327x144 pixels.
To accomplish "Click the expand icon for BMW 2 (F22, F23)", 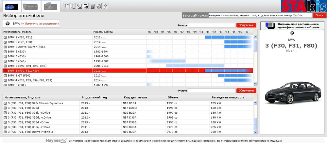I will pyautogui.click(x=5, y=42).
